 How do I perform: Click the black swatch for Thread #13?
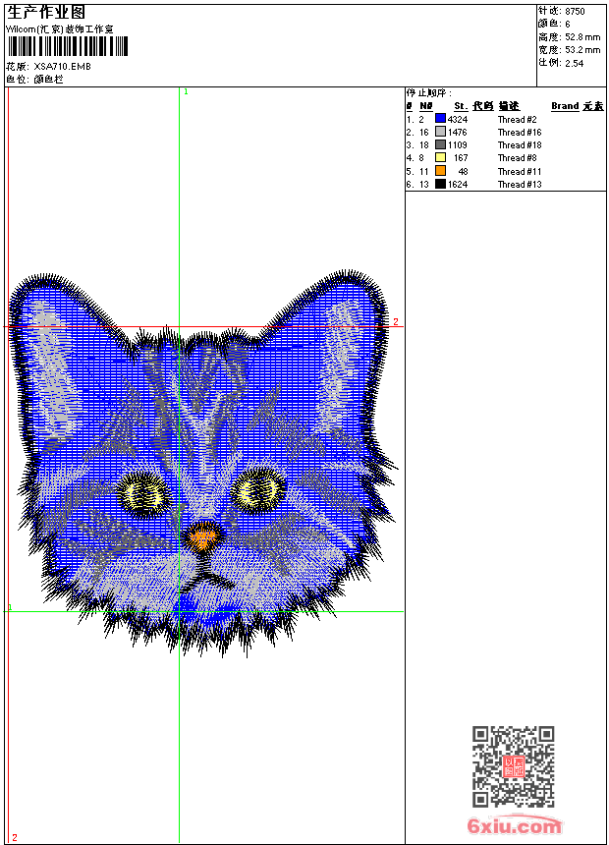pyautogui.click(x=440, y=184)
